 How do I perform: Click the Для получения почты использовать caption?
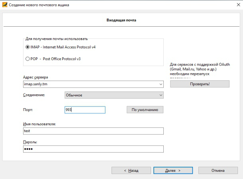pos(57,39)
